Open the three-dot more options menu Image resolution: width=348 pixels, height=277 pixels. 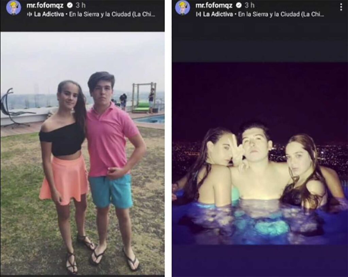click(341, 7)
